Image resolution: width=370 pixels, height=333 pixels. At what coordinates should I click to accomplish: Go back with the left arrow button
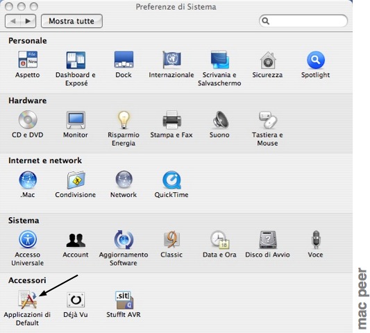13,21
